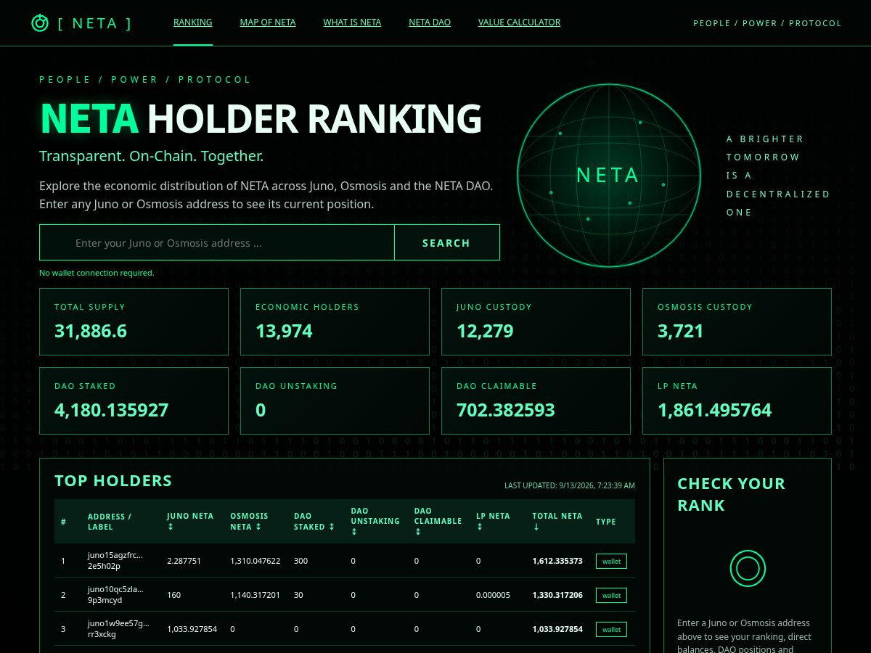Image resolution: width=871 pixels, height=653 pixels.
Task: Click Osmosis NETA value 1,140.317201
Action: (x=255, y=595)
